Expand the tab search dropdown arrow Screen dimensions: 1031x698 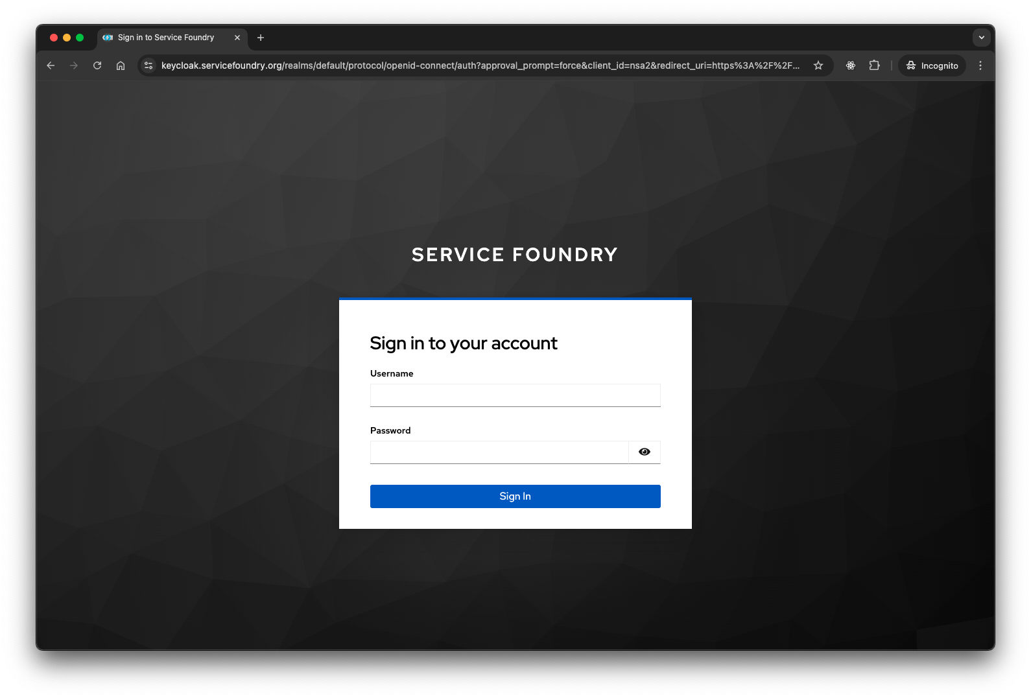[981, 38]
